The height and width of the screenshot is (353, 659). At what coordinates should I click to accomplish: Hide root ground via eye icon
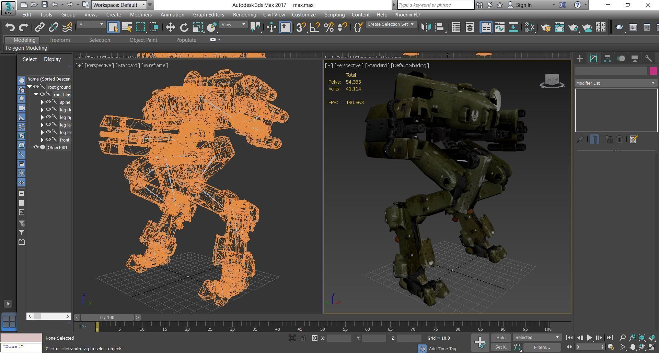point(36,87)
